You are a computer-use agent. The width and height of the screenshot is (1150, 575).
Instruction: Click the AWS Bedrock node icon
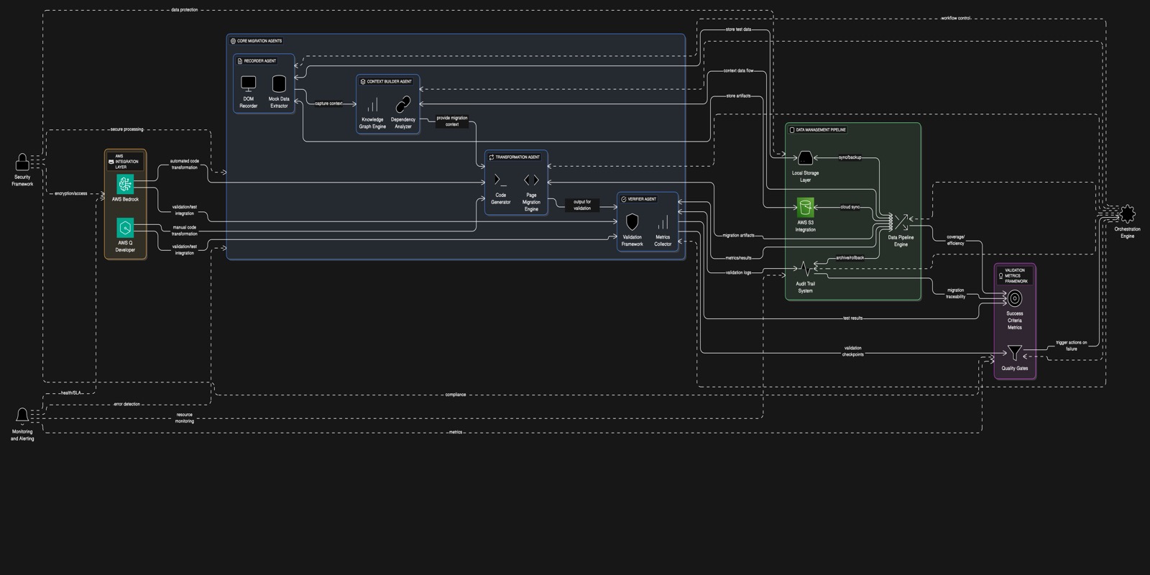[x=125, y=184]
